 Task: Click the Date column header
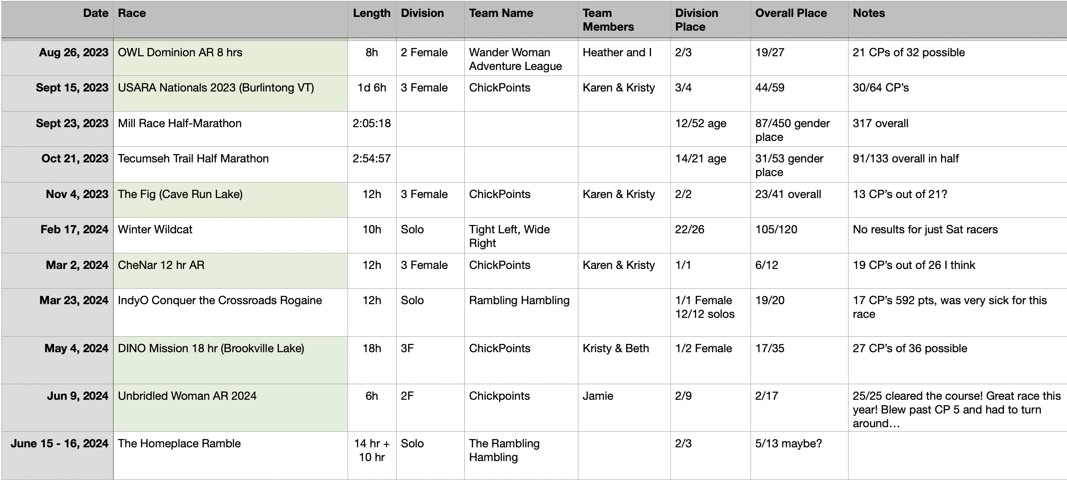click(x=96, y=13)
